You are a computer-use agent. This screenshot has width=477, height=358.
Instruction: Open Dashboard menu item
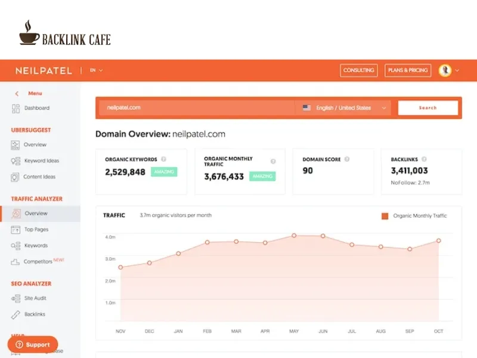coord(37,108)
